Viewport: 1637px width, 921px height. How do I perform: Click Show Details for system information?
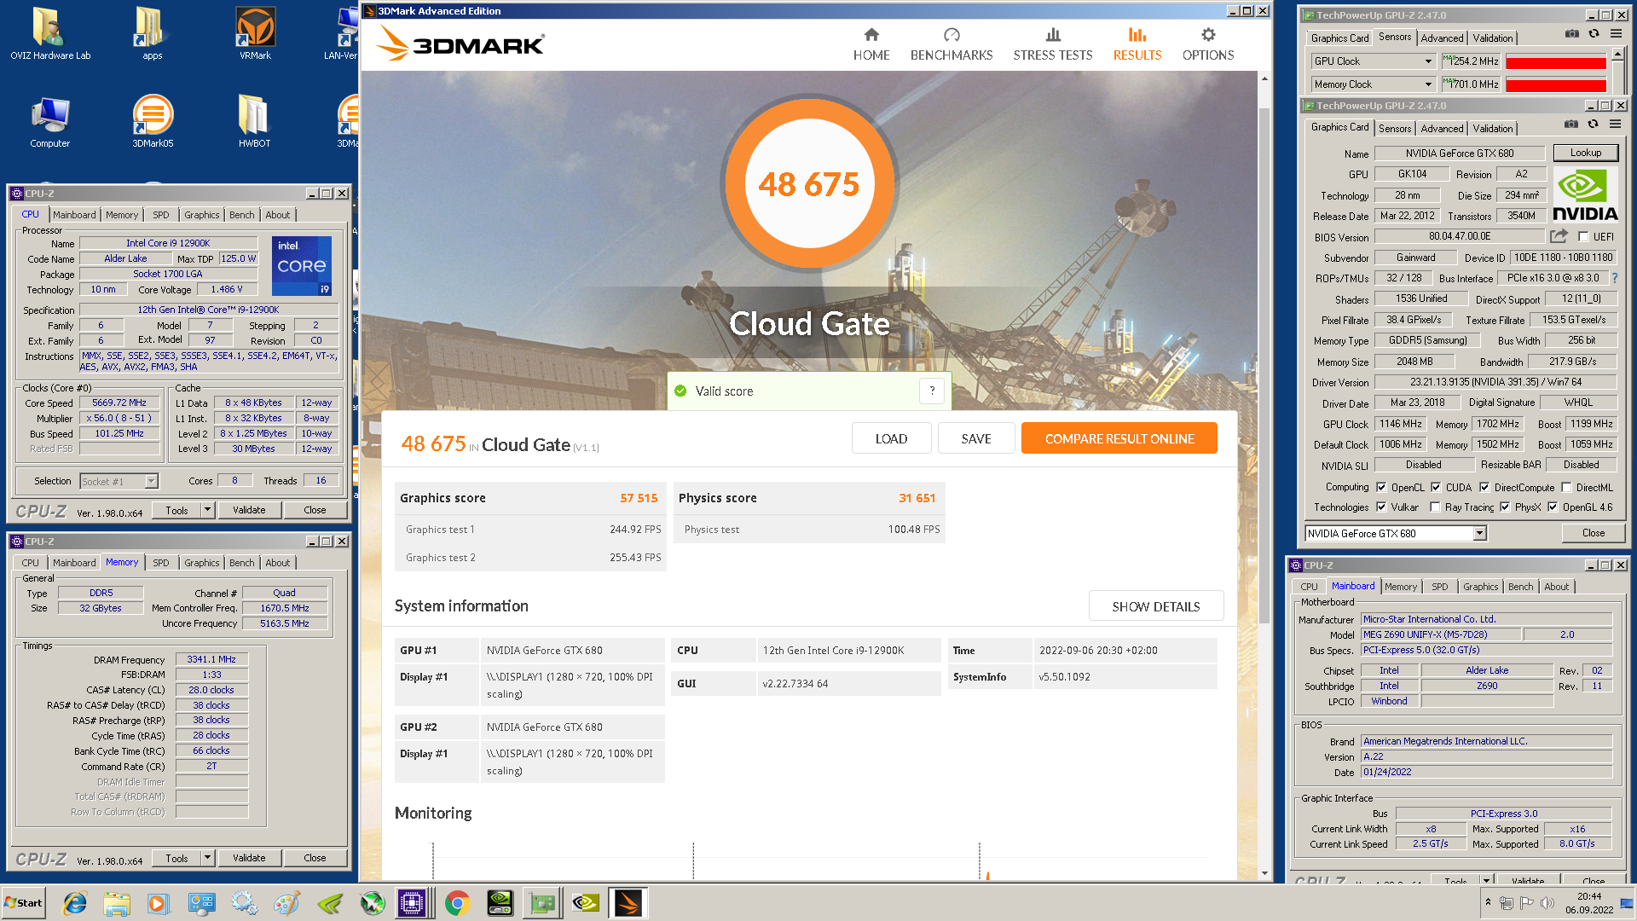(x=1156, y=606)
